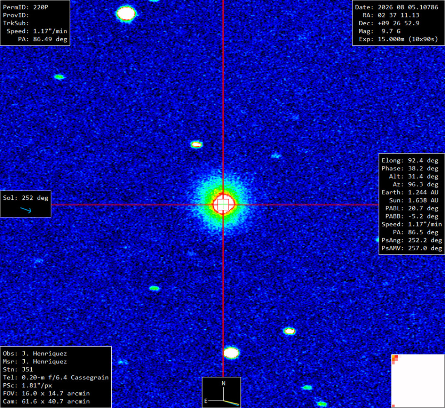Click the blue solar direction arrow
The height and width of the screenshot is (408, 445).
pos(26,210)
